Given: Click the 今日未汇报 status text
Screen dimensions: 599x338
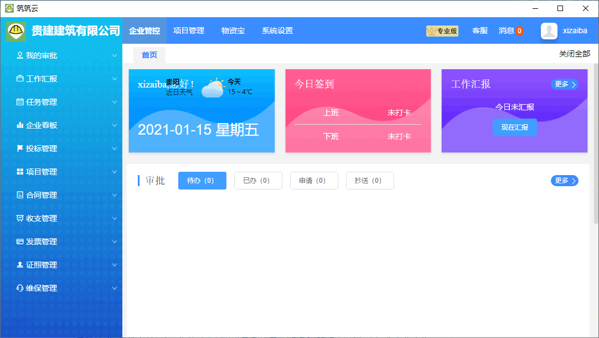Looking at the screenshot, I should (x=514, y=107).
